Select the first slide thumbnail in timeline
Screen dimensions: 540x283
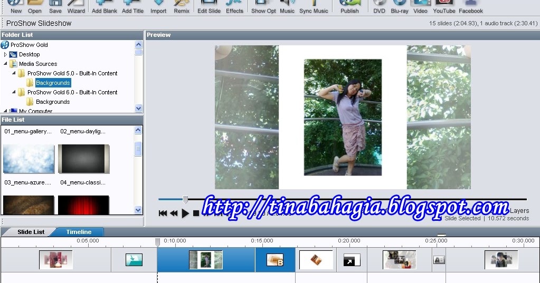pyautogui.click(x=56, y=260)
